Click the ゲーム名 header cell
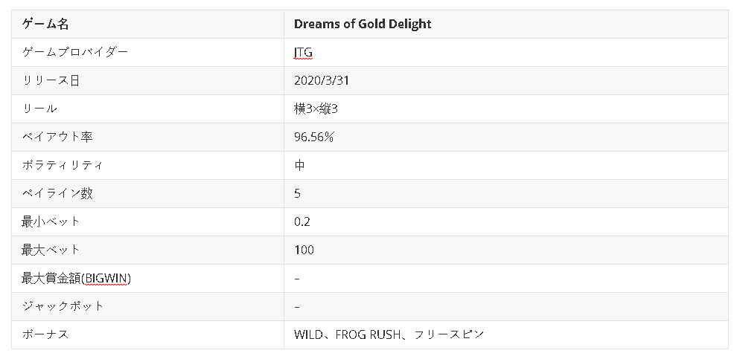 pyautogui.click(x=46, y=24)
